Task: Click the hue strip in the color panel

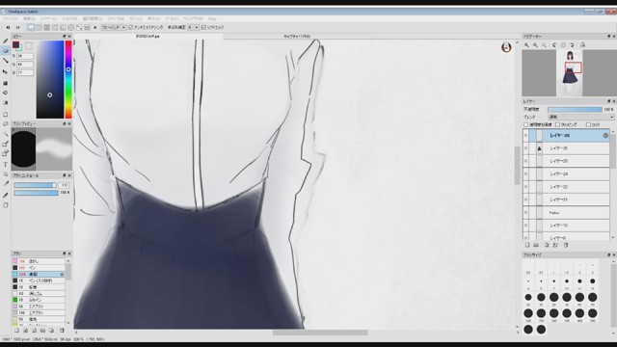Action: tap(68, 79)
